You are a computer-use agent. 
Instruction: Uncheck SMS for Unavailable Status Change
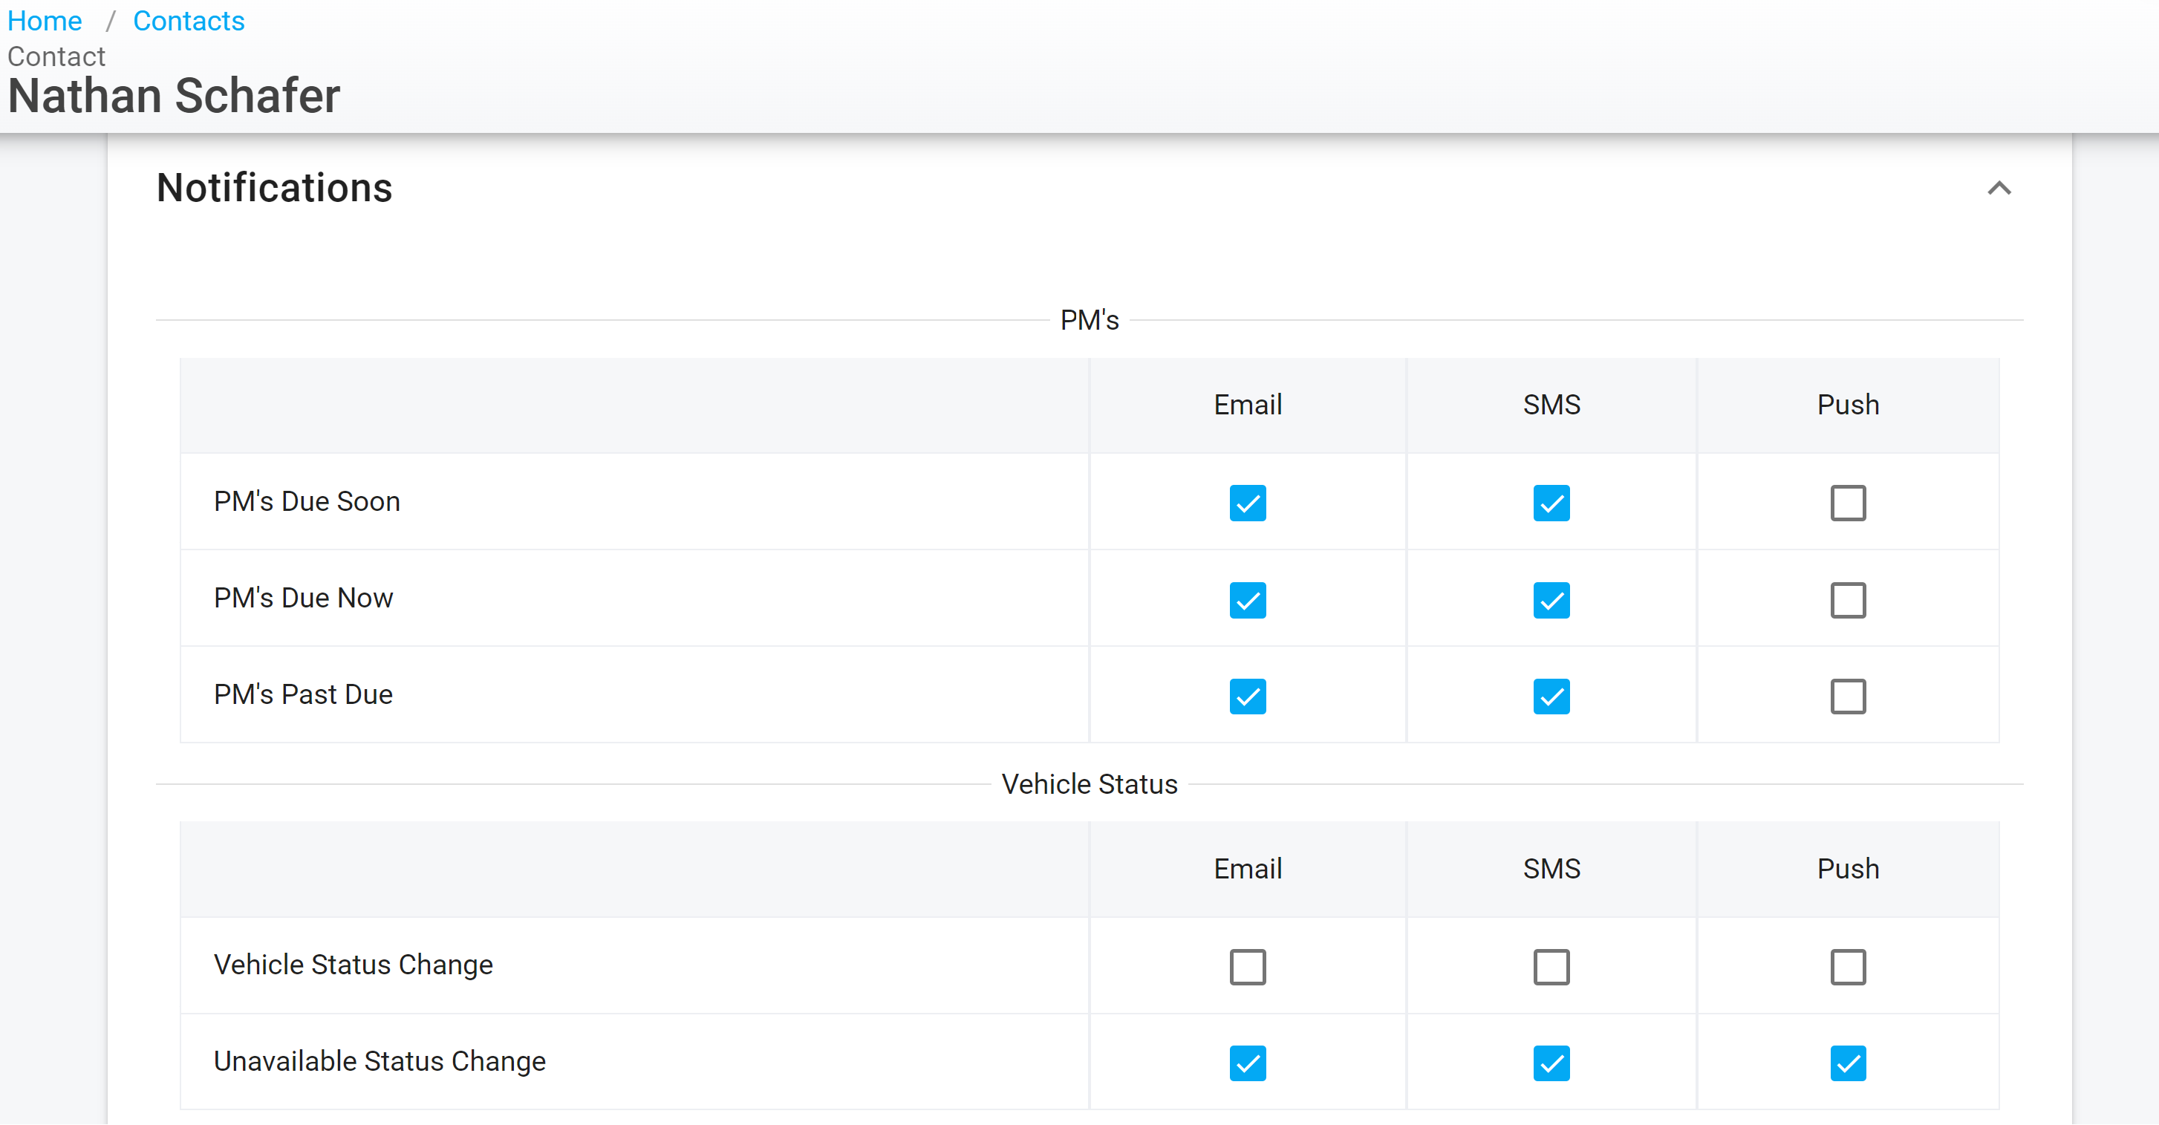(x=1551, y=1063)
